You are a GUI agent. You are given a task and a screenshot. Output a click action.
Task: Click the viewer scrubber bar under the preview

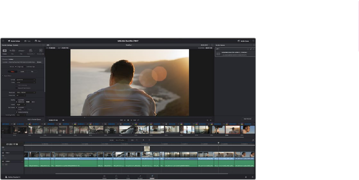(129, 117)
